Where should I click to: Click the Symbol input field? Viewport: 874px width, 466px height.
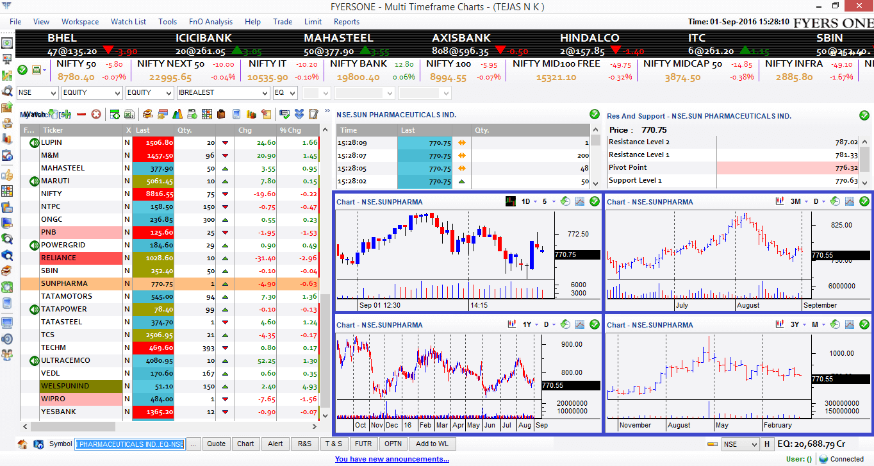[x=130, y=444]
